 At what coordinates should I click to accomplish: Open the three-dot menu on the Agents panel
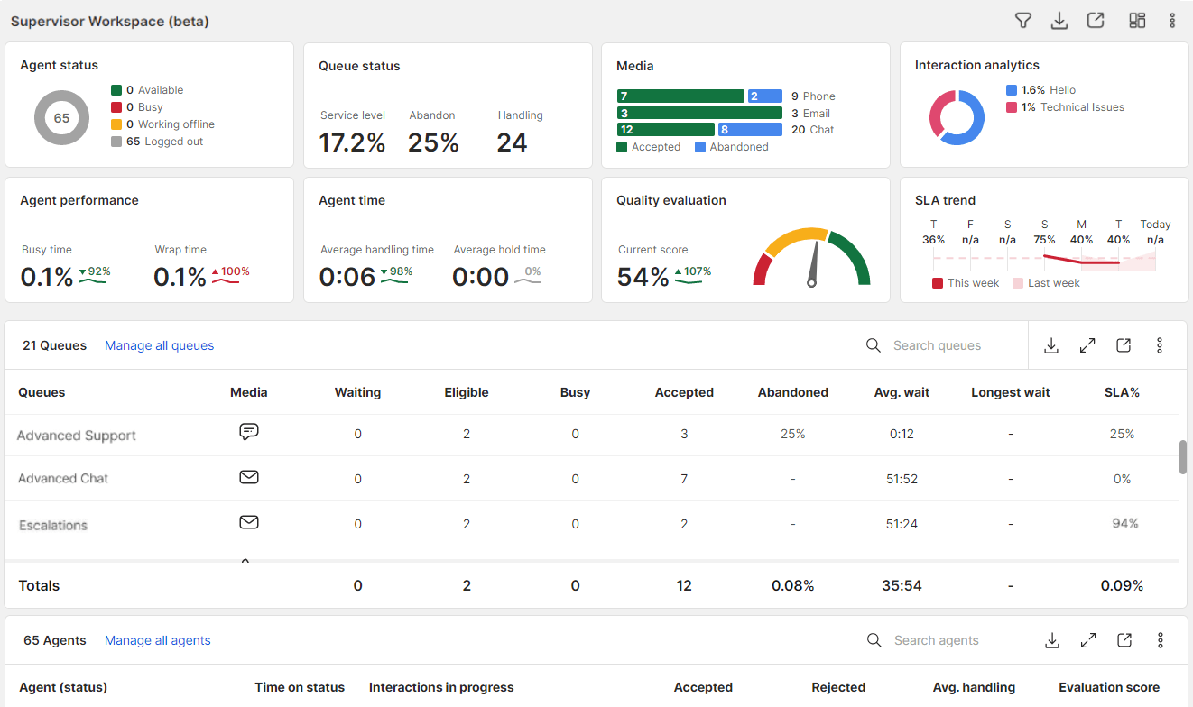(x=1161, y=639)
